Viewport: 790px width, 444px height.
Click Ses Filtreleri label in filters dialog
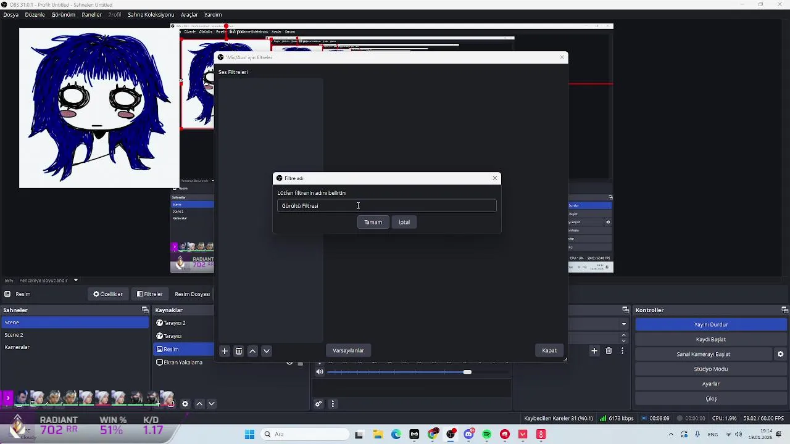pos(233,72)
